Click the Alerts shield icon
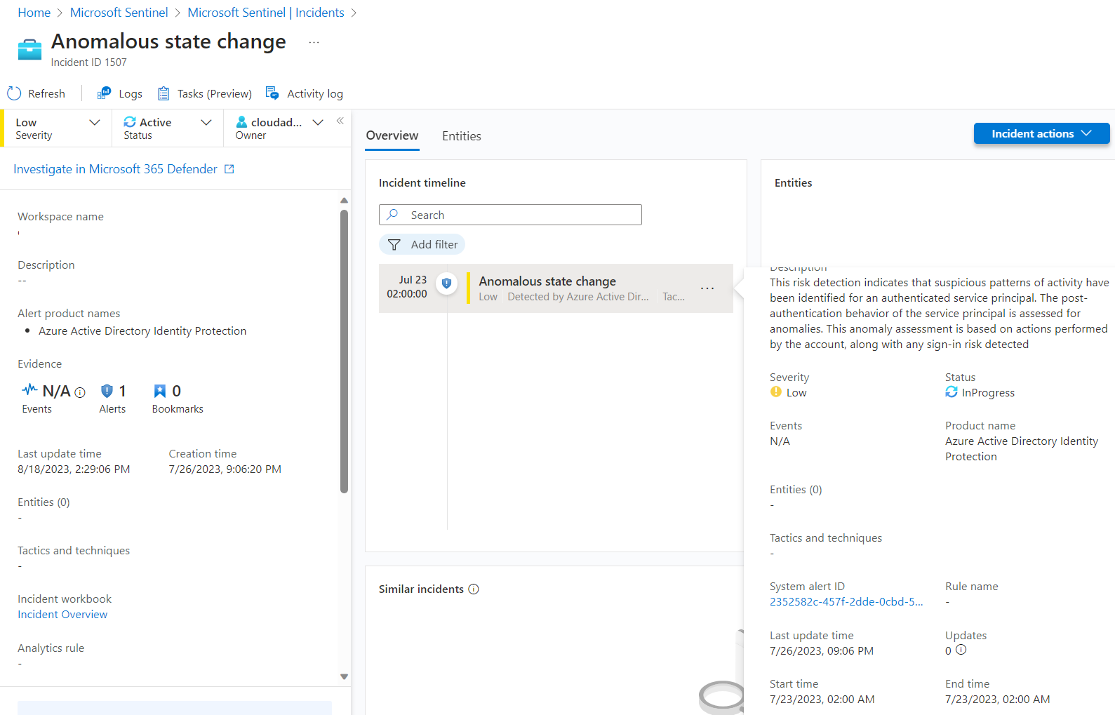Image resolution: width=1115 pixels, height=715 pixels. (x=107, y=391)
